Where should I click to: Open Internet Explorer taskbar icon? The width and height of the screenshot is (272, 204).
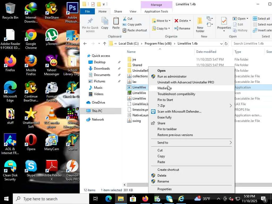click(x=181, y=199)
